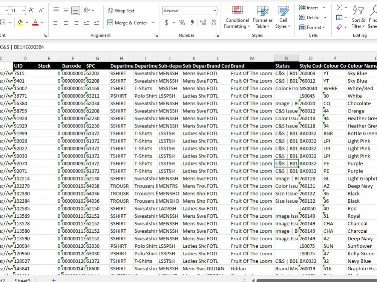This screenshot has height=282, width=377.
Task: Open Alignment settings dialog launcher
Action: [156, 35]
